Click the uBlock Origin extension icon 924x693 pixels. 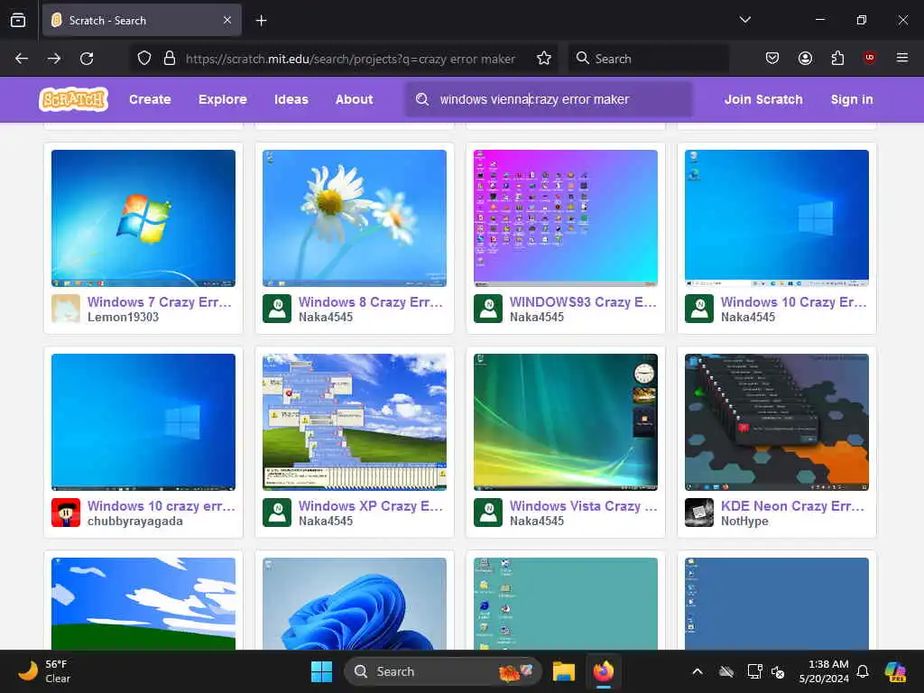coord(869,58)
